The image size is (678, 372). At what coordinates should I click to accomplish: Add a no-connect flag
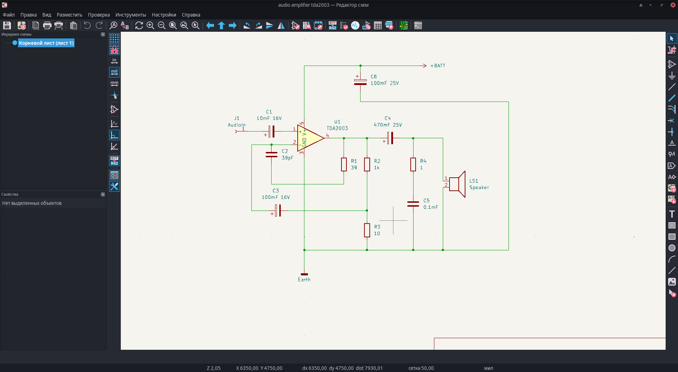[672, 121]
